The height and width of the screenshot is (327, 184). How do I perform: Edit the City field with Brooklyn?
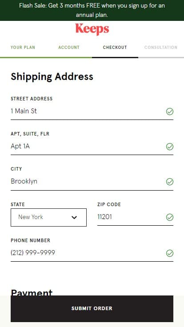88,181
